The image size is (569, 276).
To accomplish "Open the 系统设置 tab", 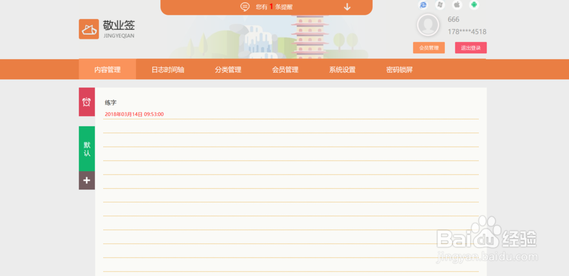I will point(342,70).
